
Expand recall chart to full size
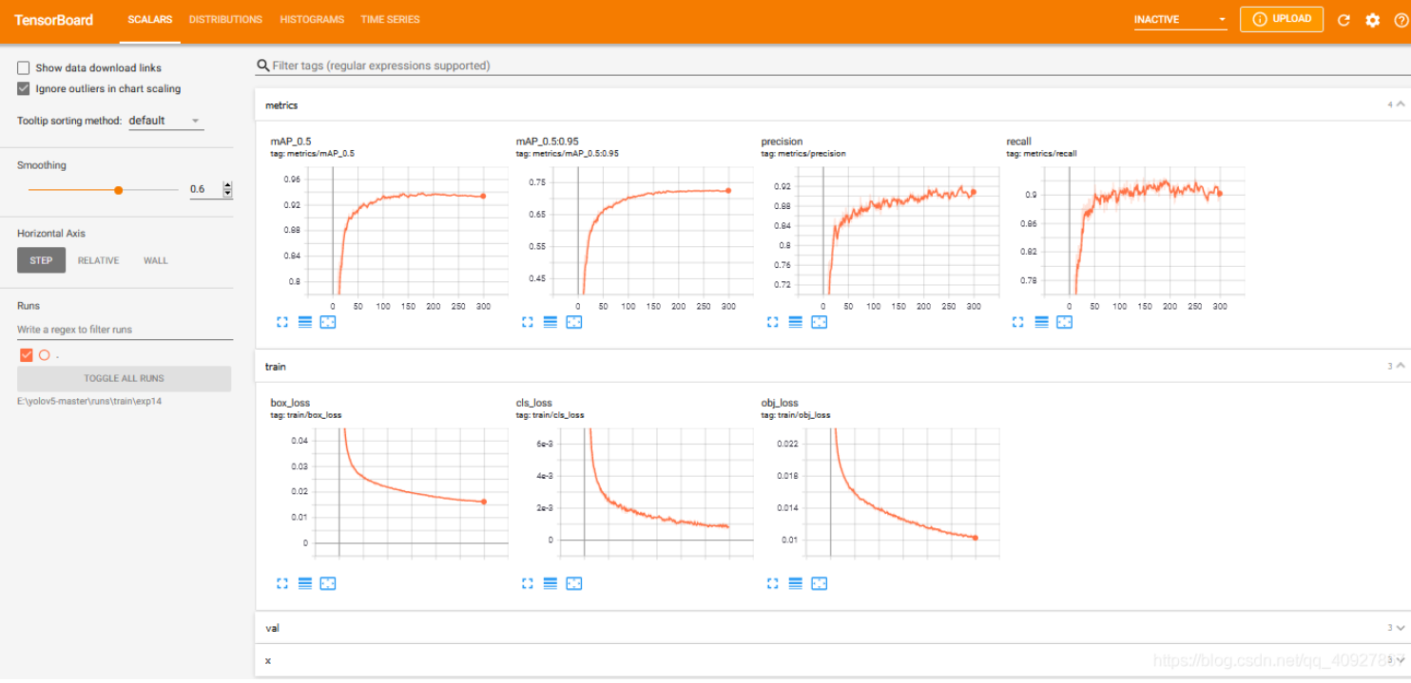pyautogui.click(x=1018, y=322)
